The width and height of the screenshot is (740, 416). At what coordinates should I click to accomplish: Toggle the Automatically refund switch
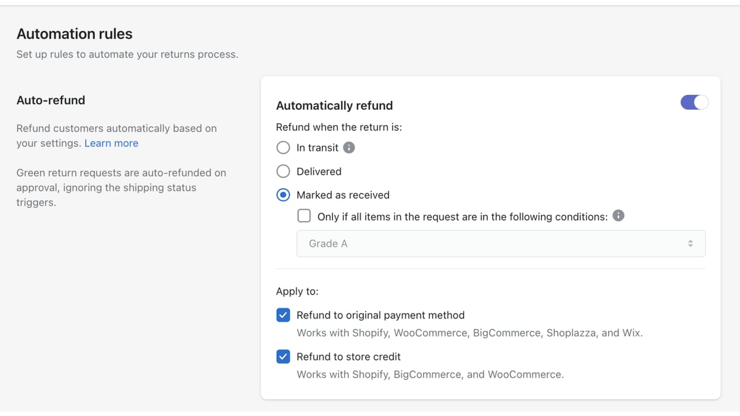point(694,102)
